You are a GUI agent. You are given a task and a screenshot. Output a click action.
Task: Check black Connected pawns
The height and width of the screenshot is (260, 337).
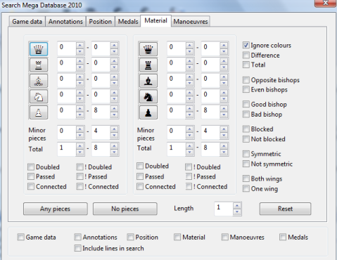140,186
